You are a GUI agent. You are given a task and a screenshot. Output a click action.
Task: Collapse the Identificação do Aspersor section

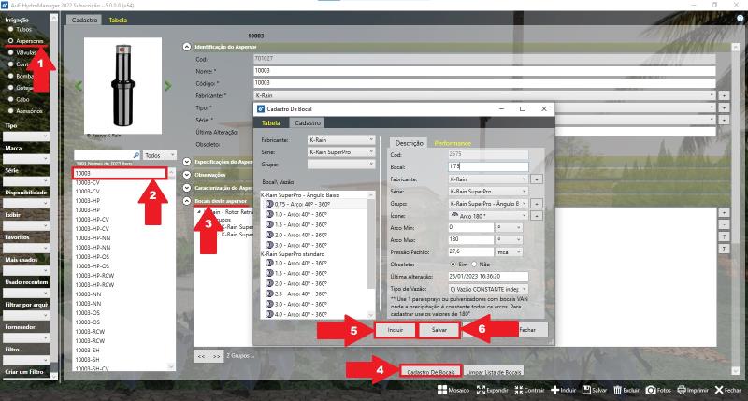coord(187,46)
